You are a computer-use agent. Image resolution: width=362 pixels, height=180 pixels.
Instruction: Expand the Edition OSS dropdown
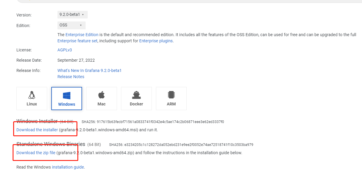pyautogui.click(x=72, y=25)
